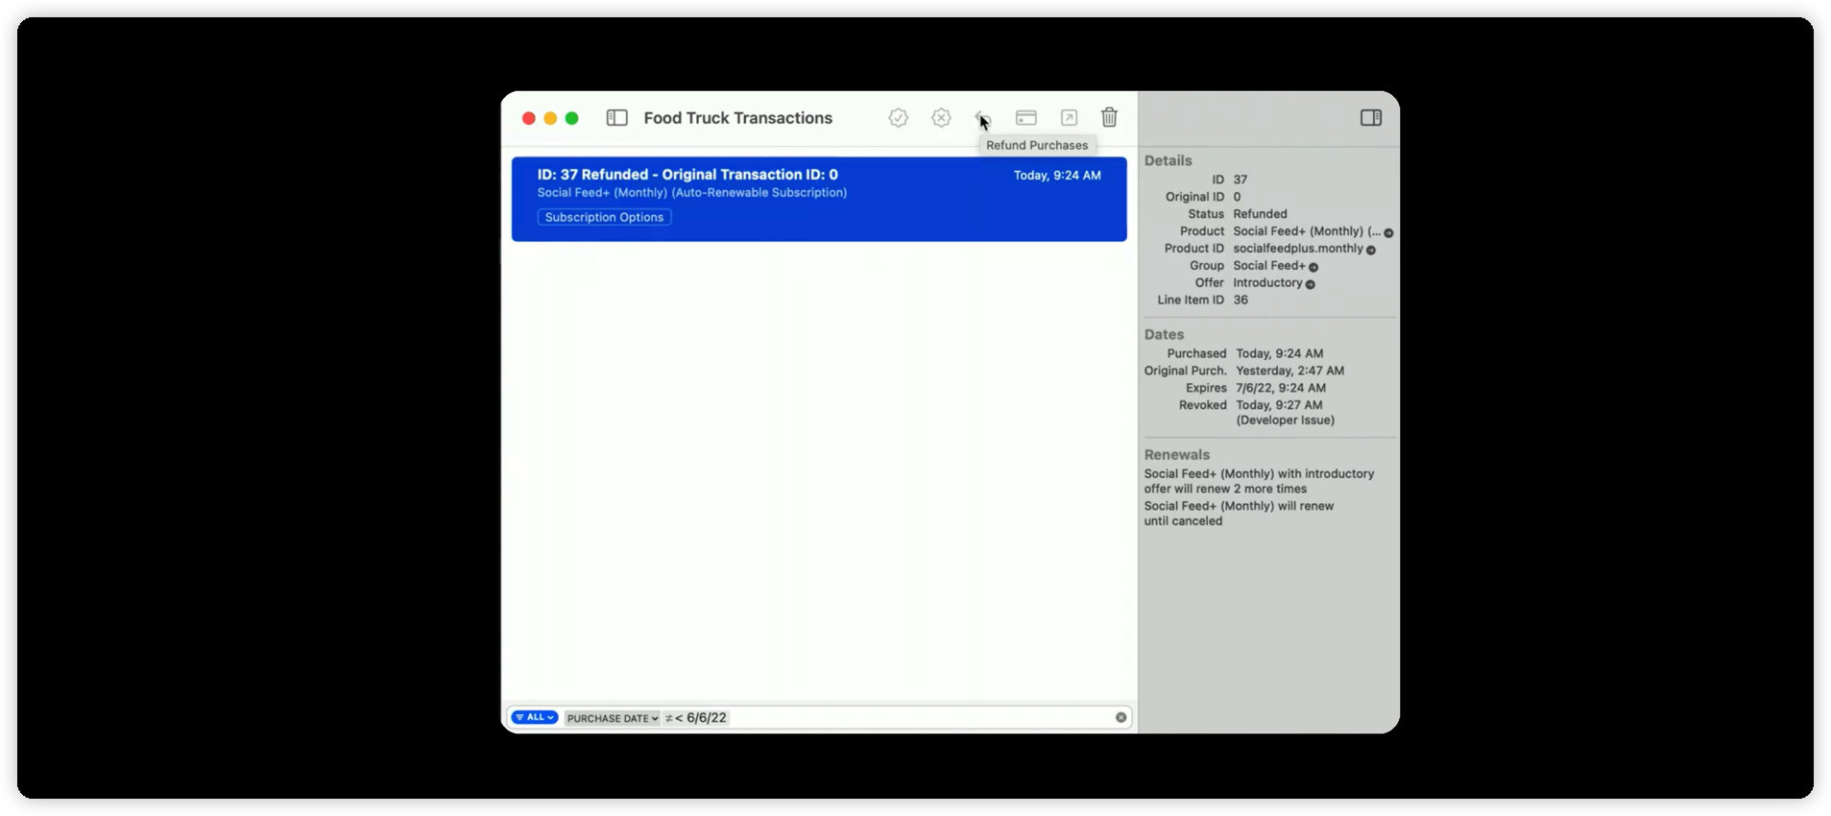Click the credit card toolbar icon
Viewport: 1831px width, 816px height.
tap(1025, 117)
